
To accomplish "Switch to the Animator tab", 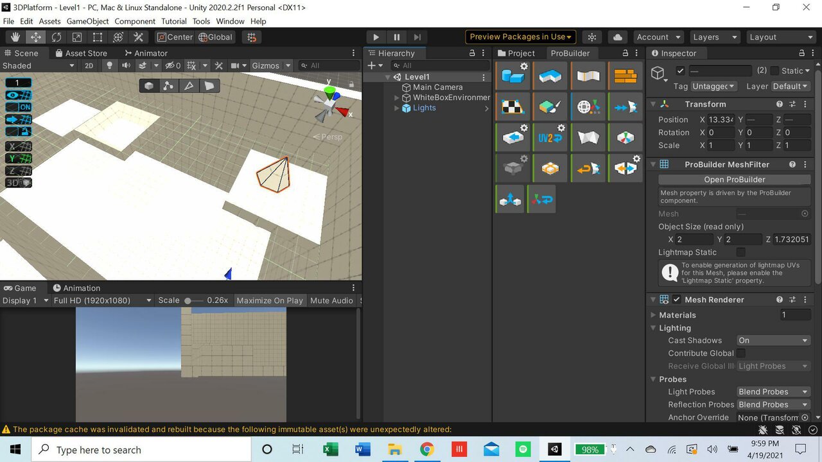I will [146, 53].
